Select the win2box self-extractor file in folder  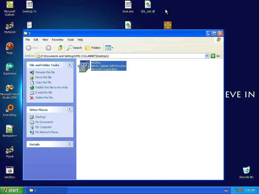pyautogui.click(x=102, y=66)
